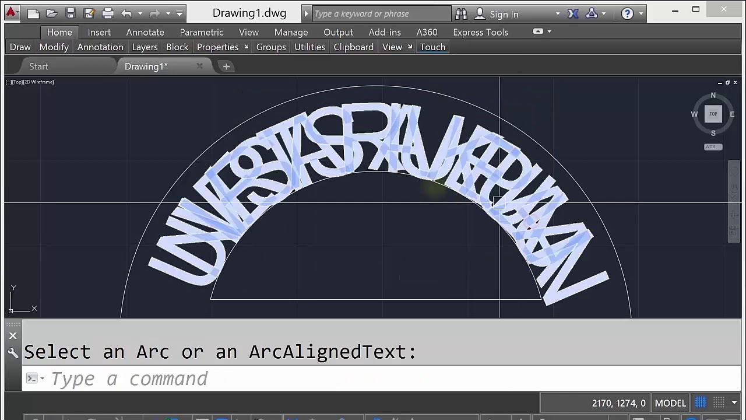Click the E compass direction on ViewCube
The width and height of the screenshot is (746, 420).
(732, 114)
